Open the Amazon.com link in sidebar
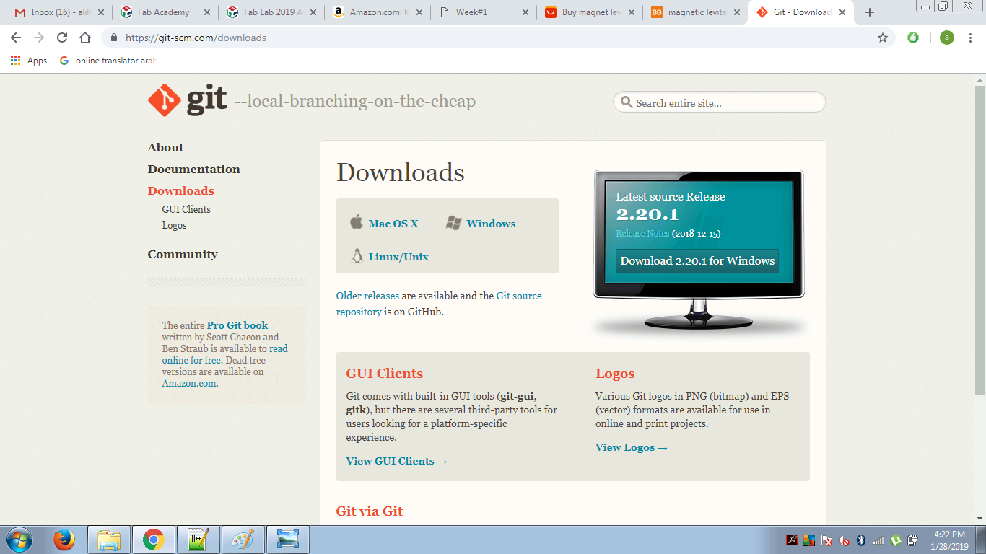 pyautogui.click(x=189, y=383)
